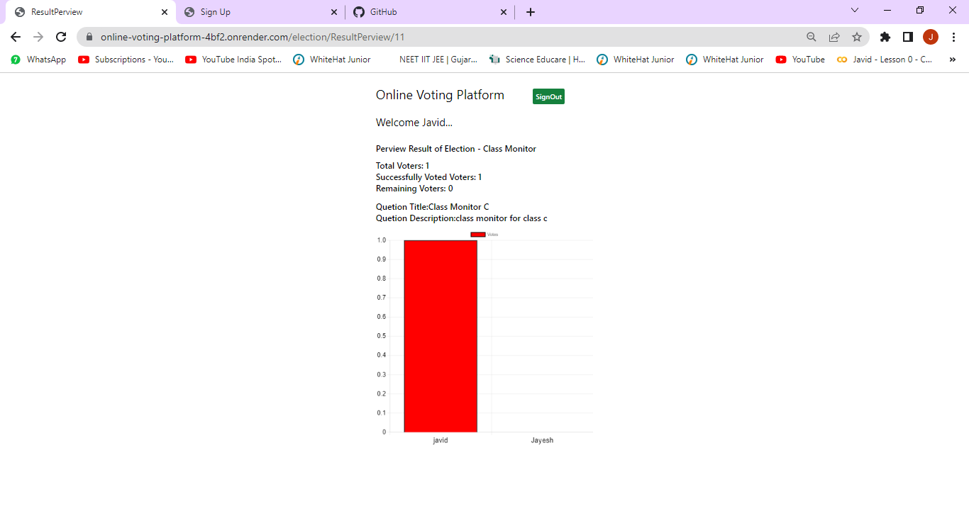
Task: Open the three-dot Chrome menu
Action: click(953, 36)
